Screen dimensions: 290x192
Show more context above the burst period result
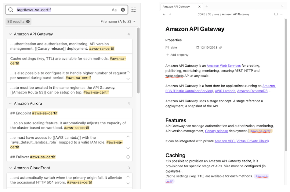[x=128, y=72]
